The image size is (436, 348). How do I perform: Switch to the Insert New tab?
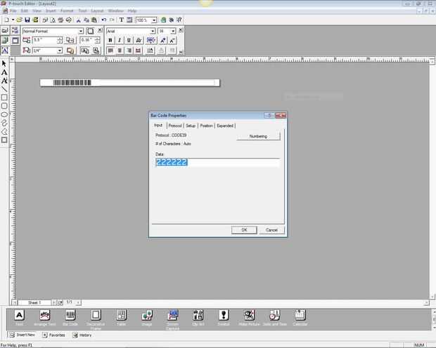click(x=23, y=335)
